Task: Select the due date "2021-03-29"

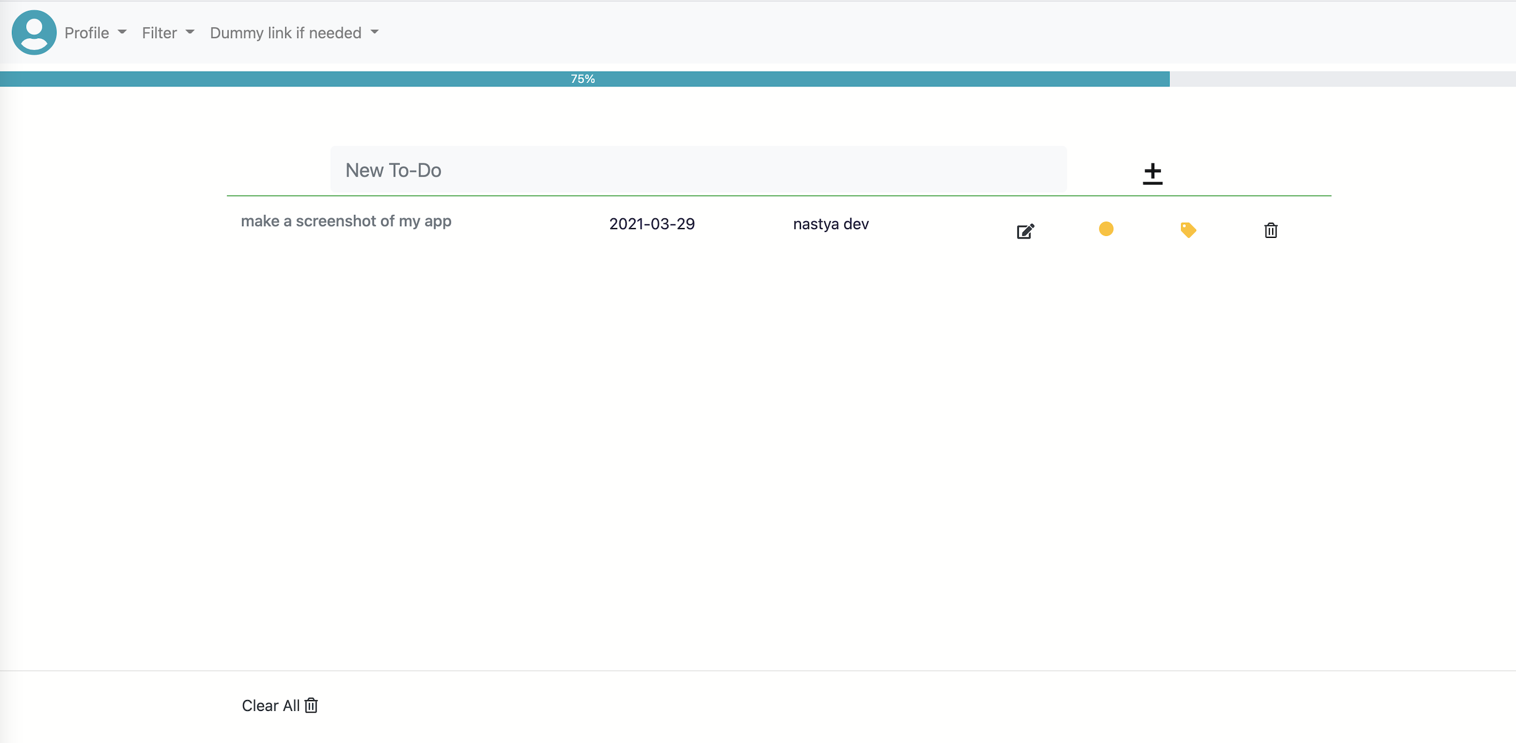Action: coord(653,224)
